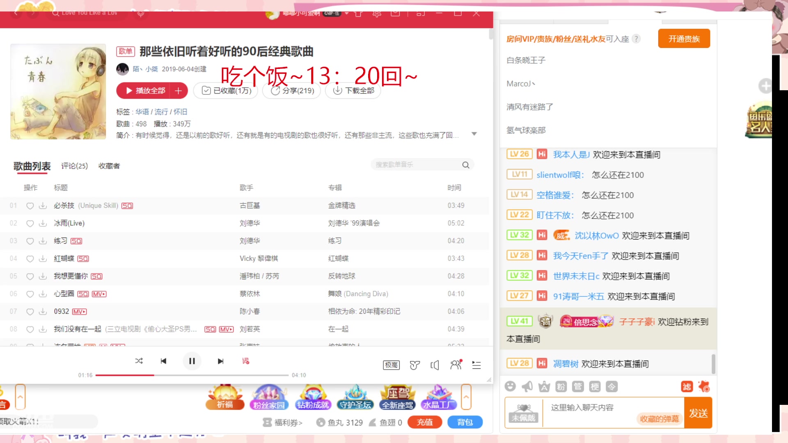Skip to next track

[220, 361]
